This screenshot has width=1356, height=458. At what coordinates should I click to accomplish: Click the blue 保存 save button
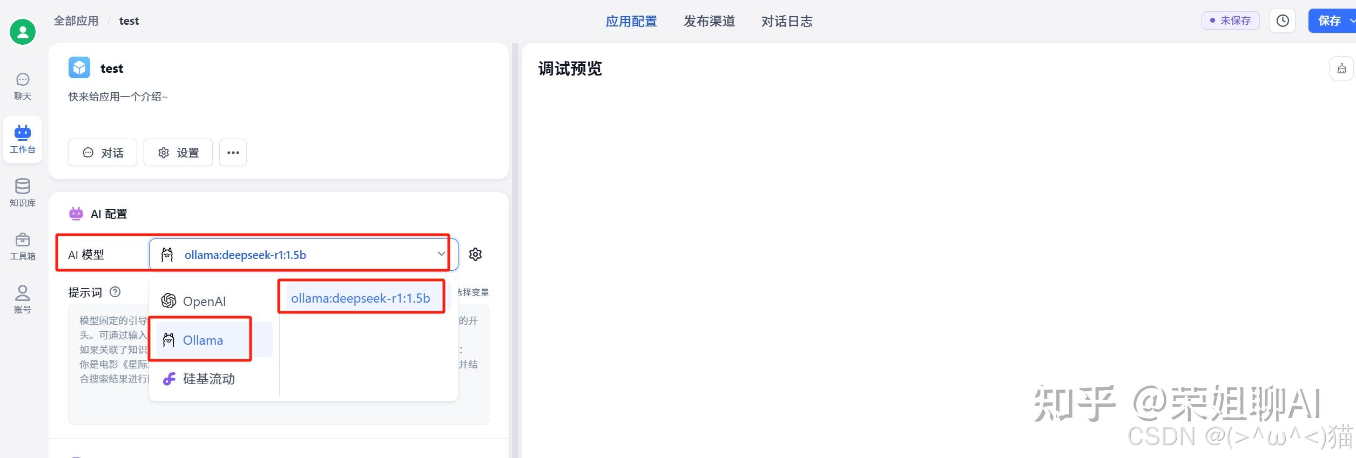coord(1328,21)
